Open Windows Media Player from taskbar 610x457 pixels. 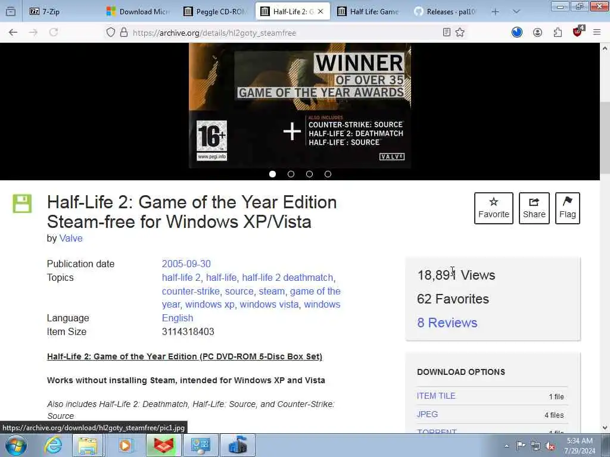[125, 445]
